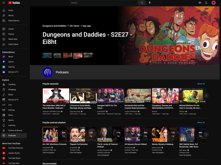The image size is (221, 165).
Task: Click into the Search input field
Action: pos(103,3)
